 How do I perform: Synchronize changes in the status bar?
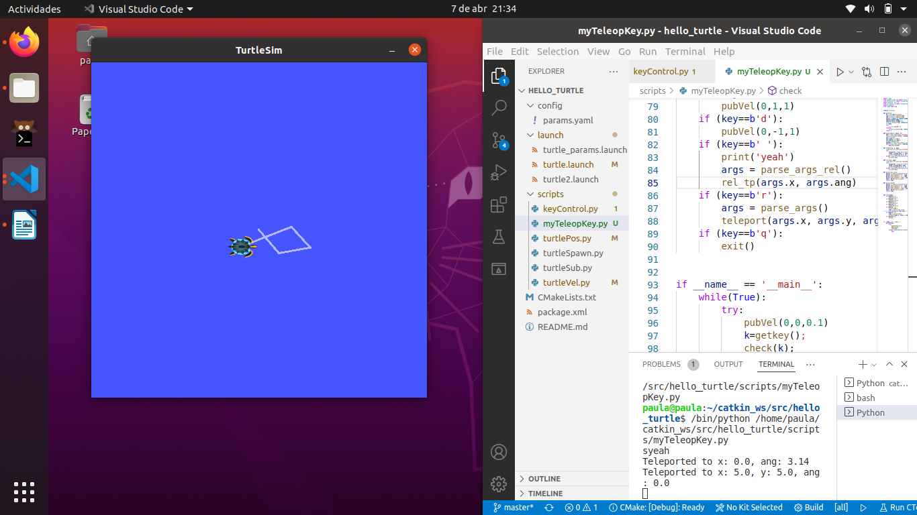[x=549, y=508]
